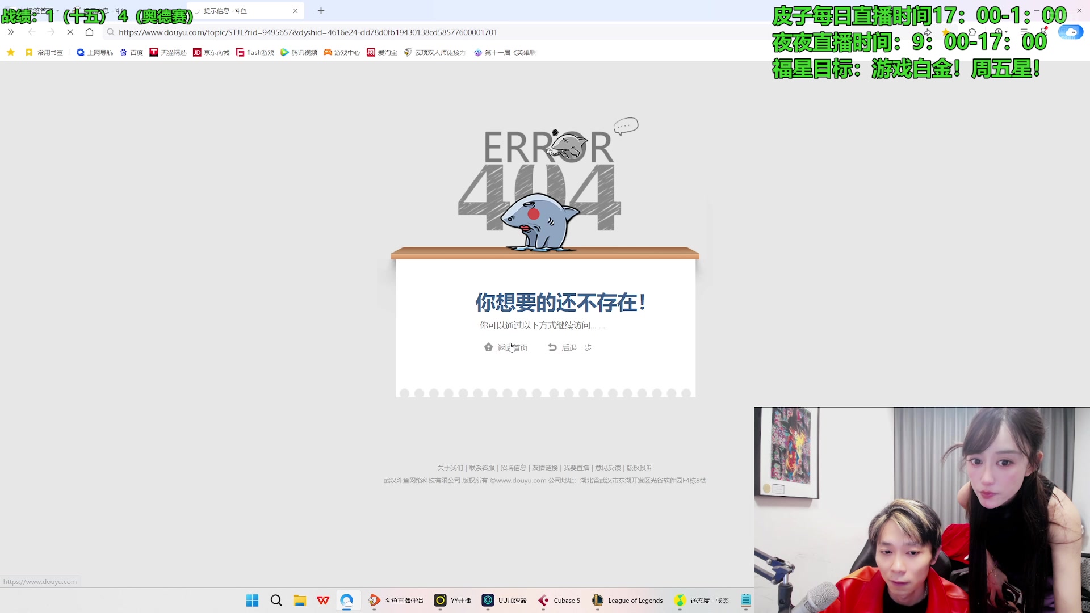Open the 腾讯视频 bookmark

click(299, 52)
